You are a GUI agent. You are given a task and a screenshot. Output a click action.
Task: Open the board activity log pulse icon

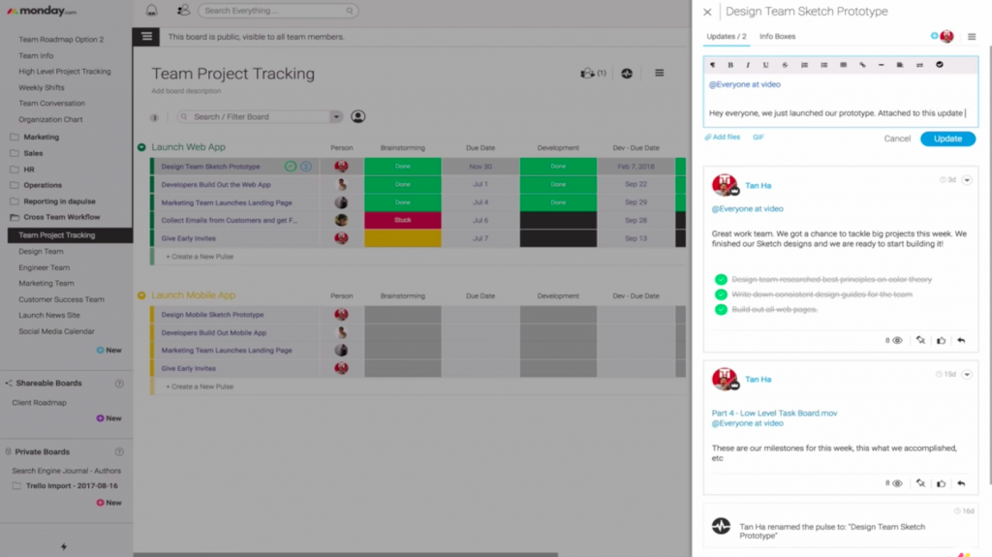[x=627, y=73]
